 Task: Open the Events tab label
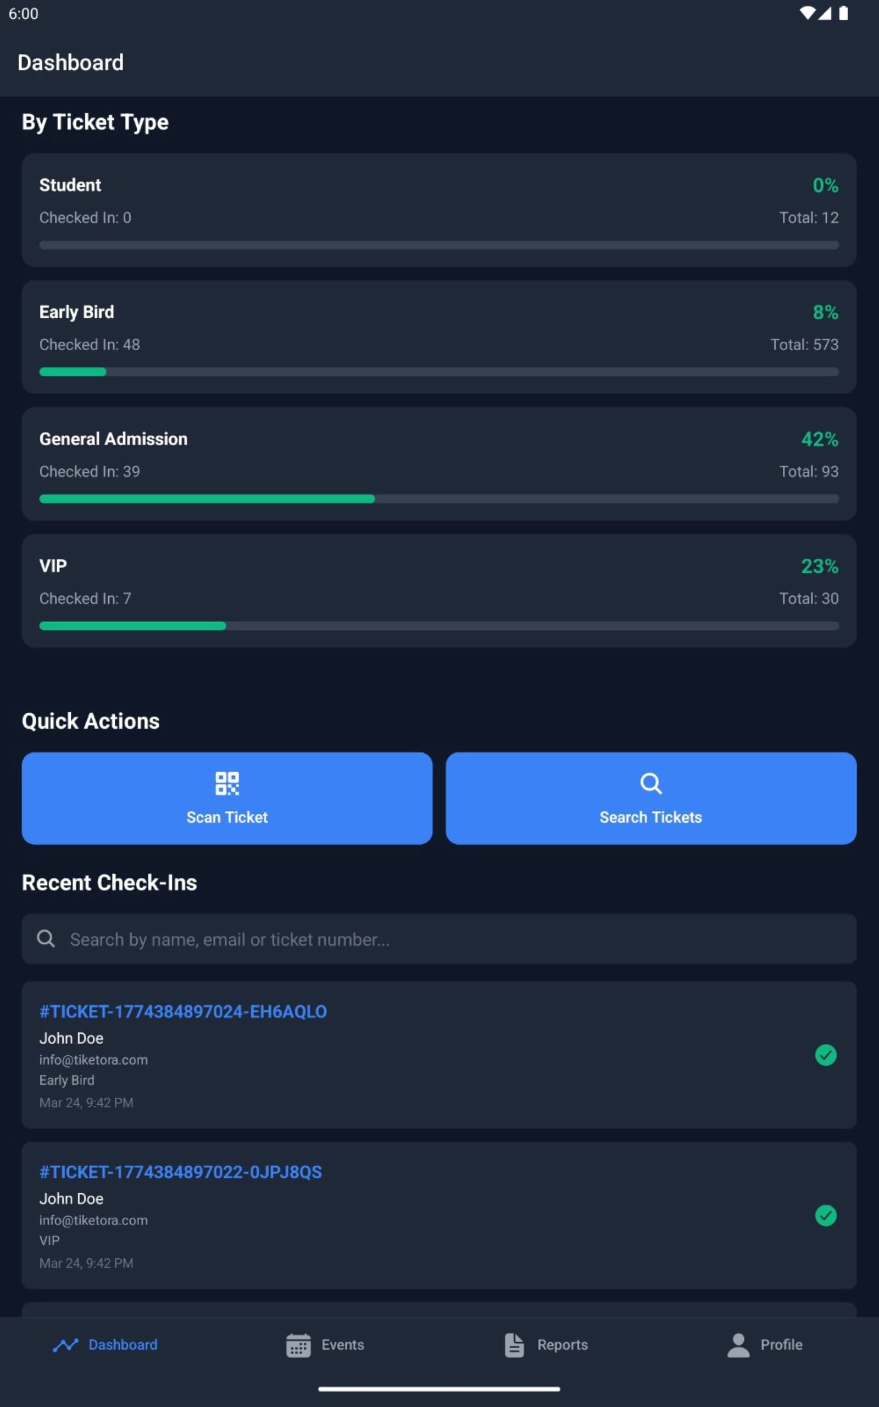pos(342,1345)
